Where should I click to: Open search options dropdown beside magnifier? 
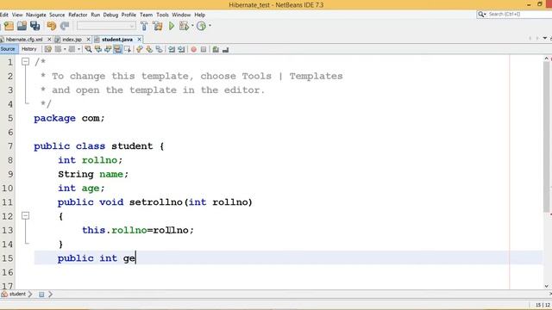pos(485,15)
